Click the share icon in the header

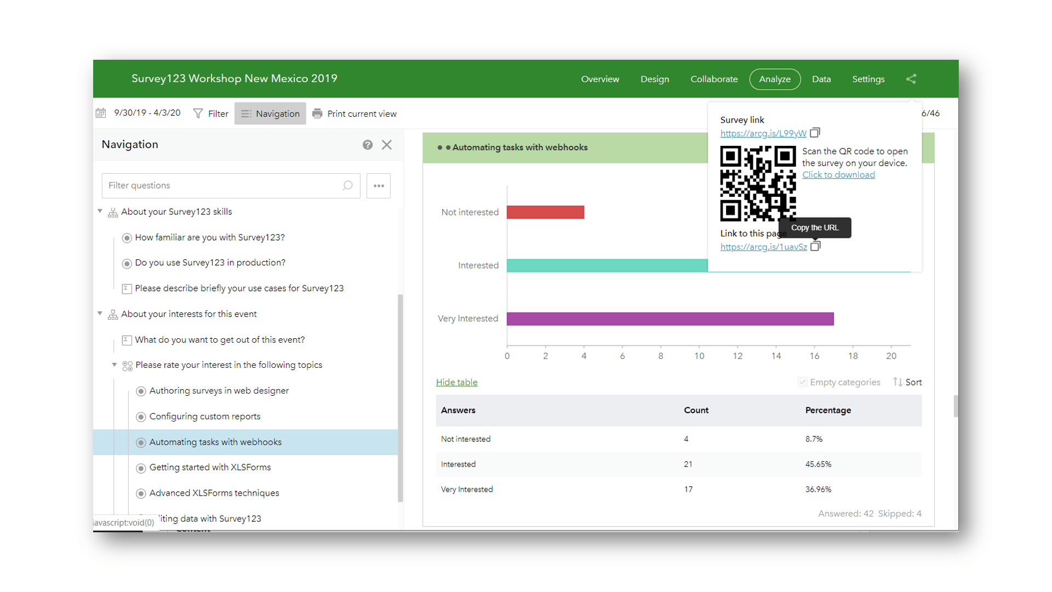click(x=911, y=79)
